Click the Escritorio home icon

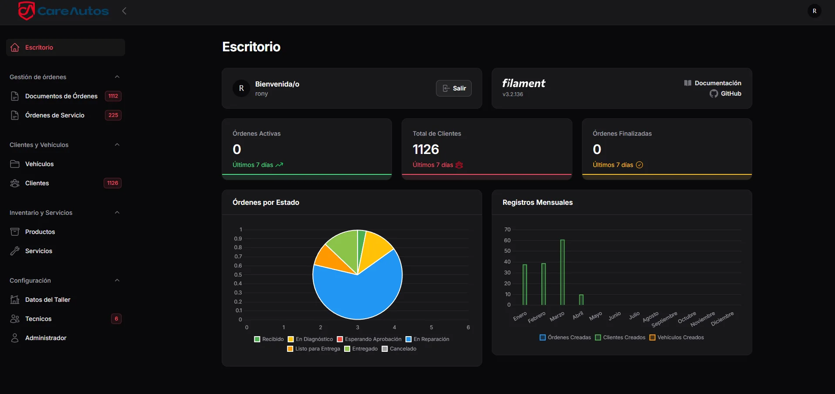point(15,47)
